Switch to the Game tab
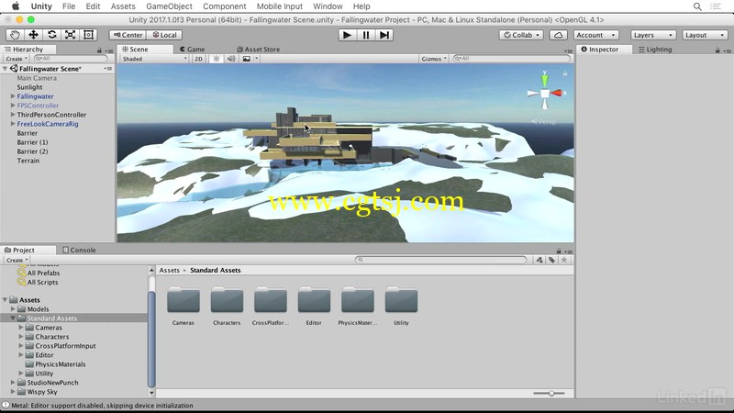 pos(193,50)
